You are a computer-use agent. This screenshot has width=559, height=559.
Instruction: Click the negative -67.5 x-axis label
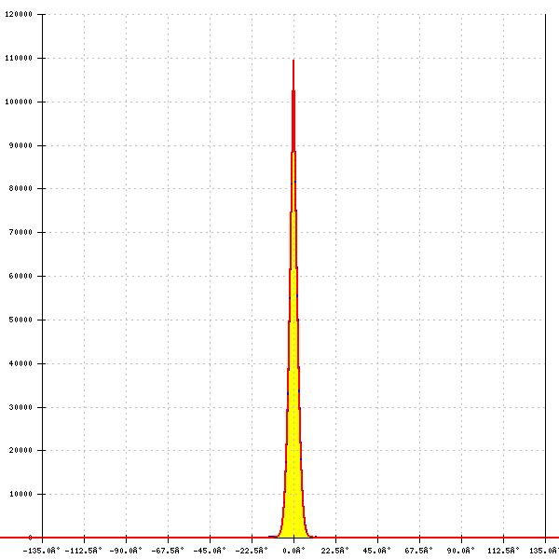pyautogui.click(x=168, y=551)
